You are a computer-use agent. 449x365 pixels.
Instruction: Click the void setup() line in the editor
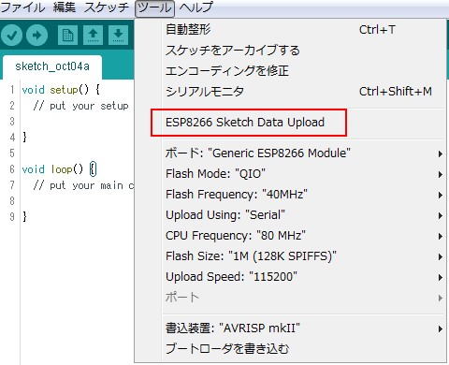pos(61,90)
